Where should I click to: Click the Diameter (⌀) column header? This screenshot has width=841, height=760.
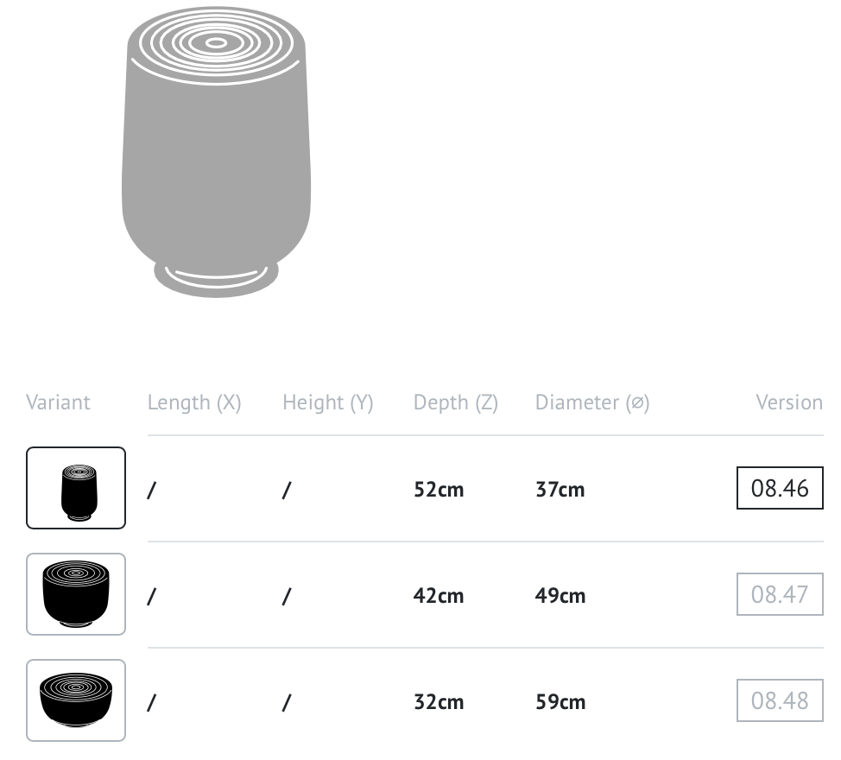coord(592,402)
